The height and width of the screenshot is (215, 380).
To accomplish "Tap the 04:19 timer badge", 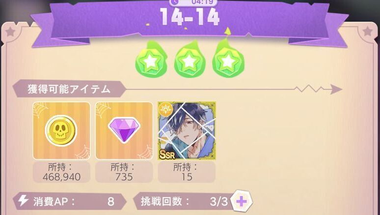I will (193, 2).
